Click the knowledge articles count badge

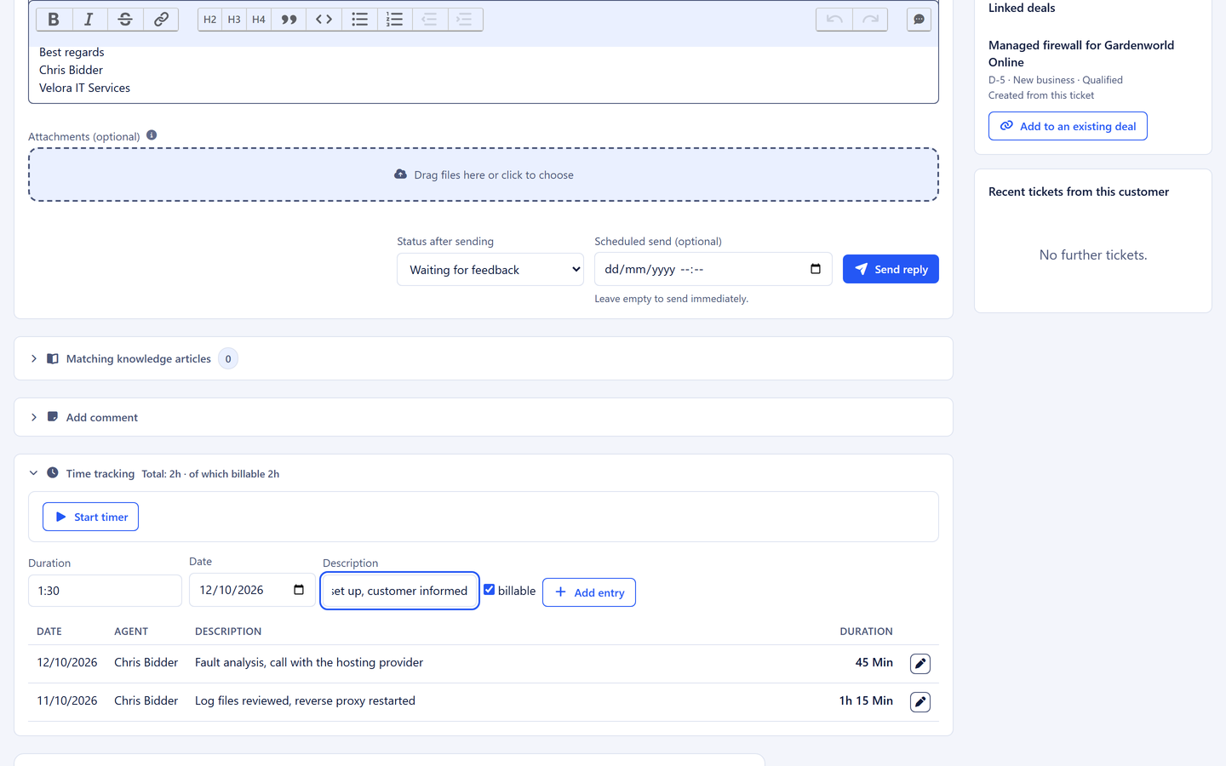[228, 358]
